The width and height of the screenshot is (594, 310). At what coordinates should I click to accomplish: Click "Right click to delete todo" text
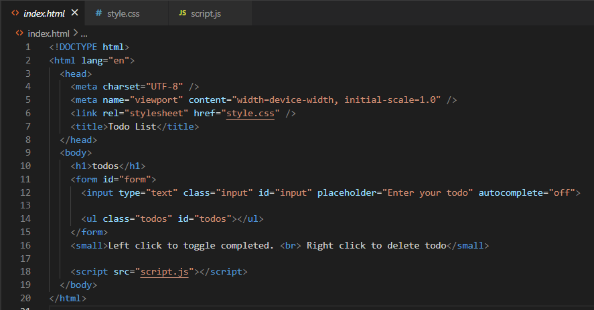click(376, 246)
